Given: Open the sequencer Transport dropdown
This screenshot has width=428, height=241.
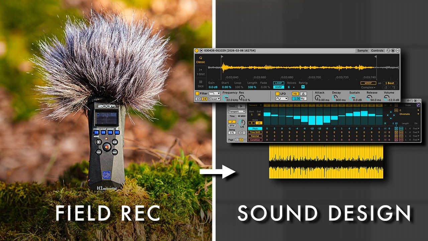Looking at the screenshot, I should tap(237, 111).
